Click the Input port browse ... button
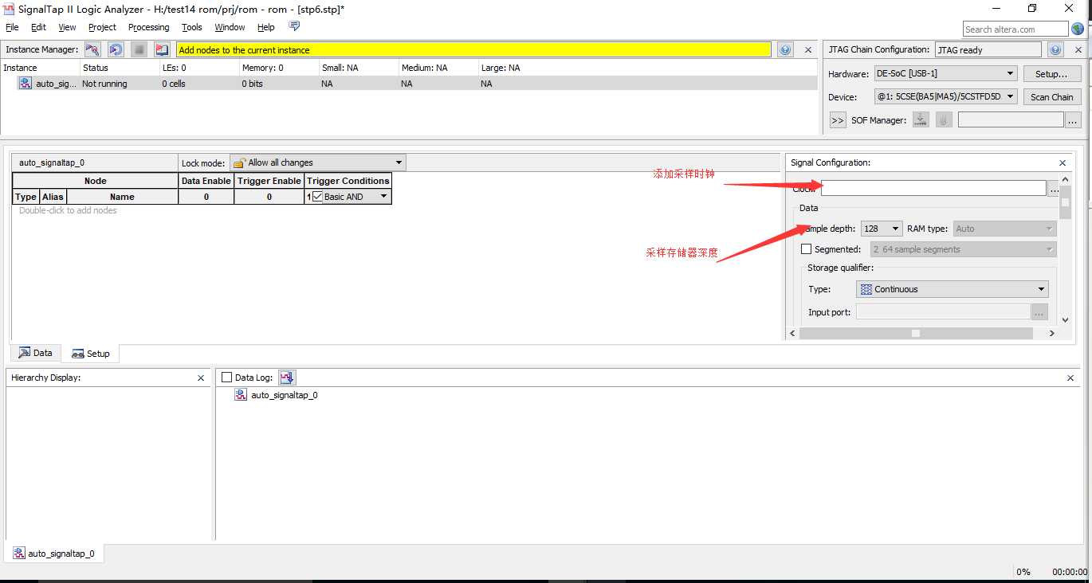This screenshot has height=583, width=1092. tap(1039, 312)
